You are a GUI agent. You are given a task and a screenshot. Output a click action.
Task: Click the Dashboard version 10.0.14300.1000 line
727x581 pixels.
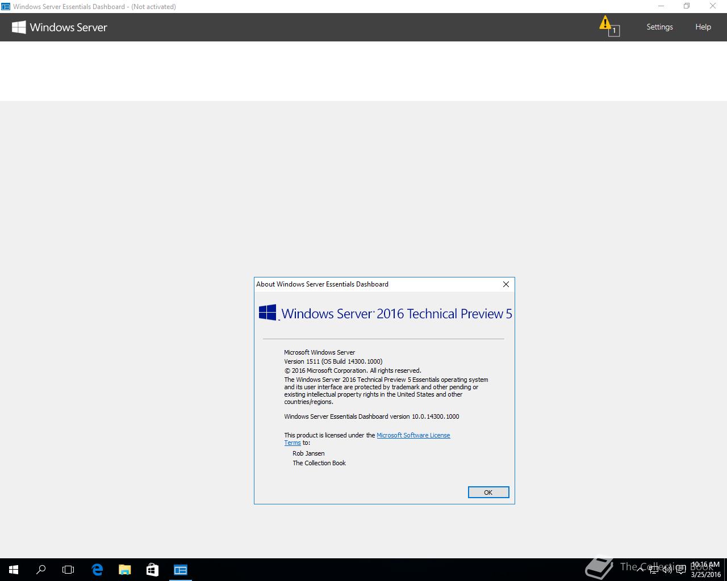371,416
